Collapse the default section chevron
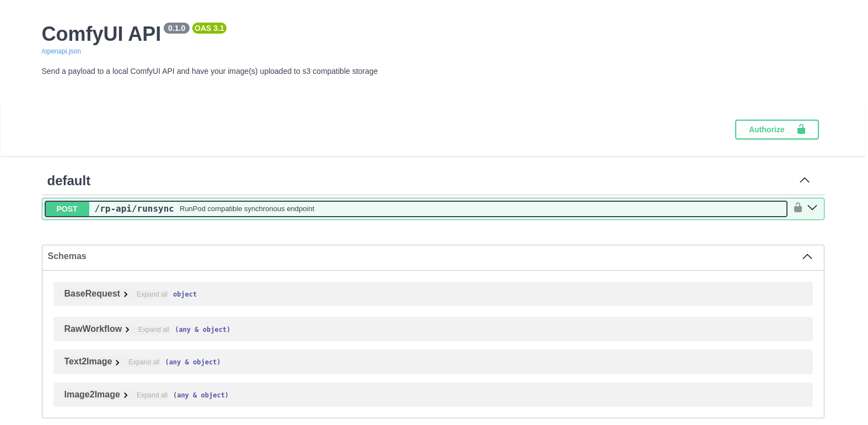This screenshot has height=425, width=868. click(804, 180)
